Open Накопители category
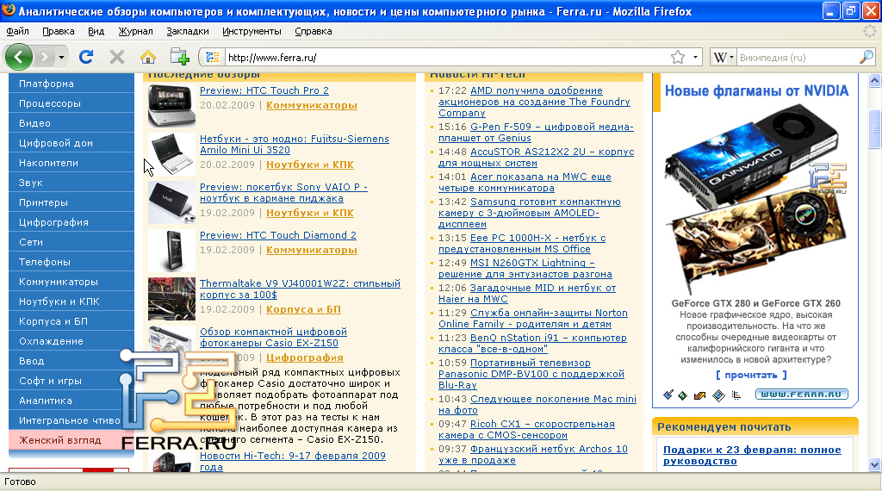The image size is (882, 491). [71, 163]
